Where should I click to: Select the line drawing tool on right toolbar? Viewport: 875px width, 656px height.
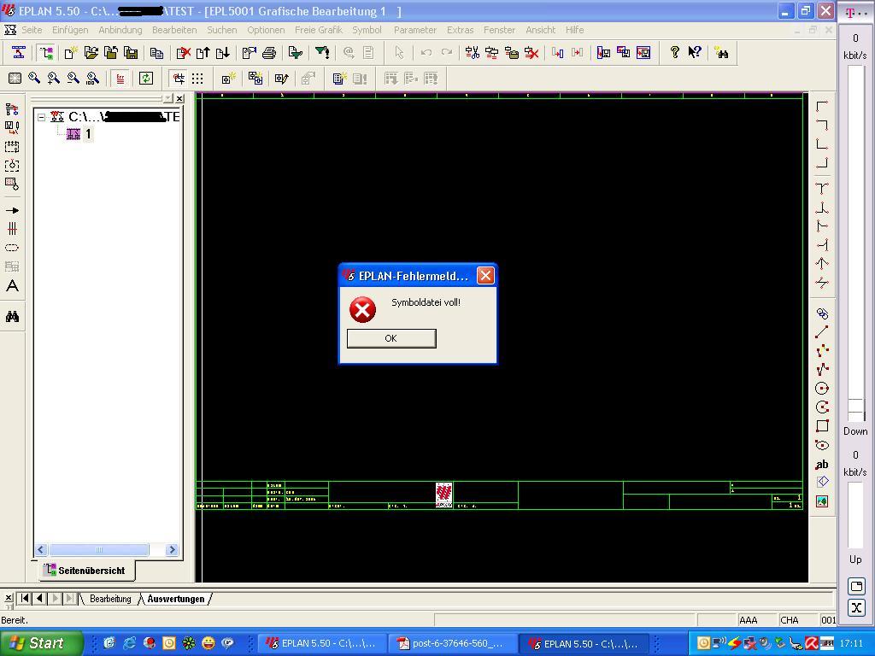click(822, 332)
